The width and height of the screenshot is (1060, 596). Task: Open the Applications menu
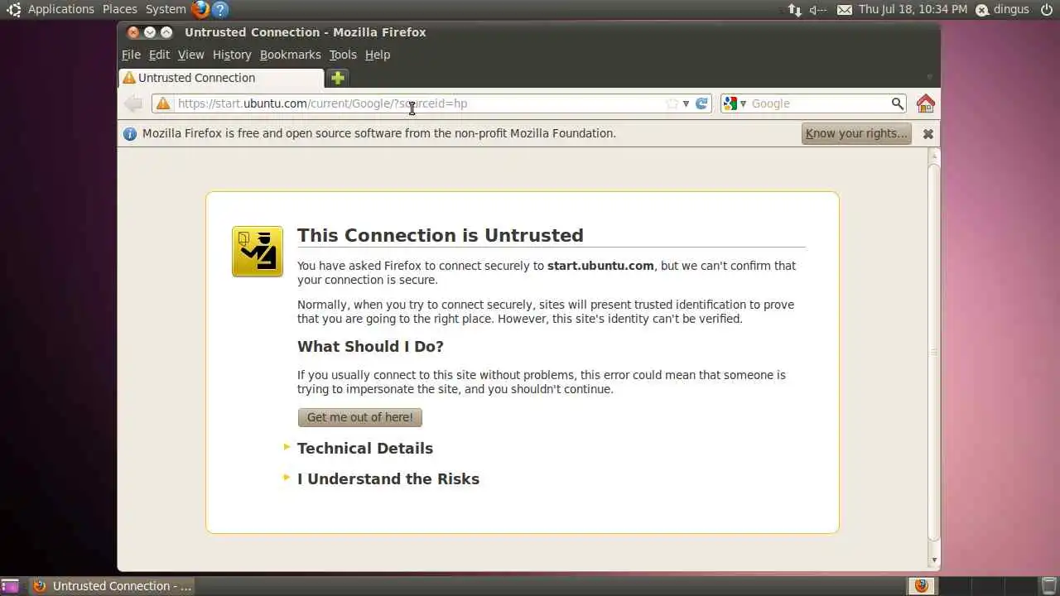[60, 10]
